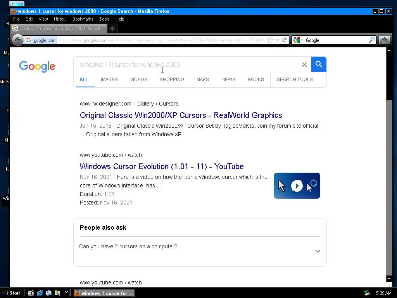Play the Windows Cursor Evolution video thumbnail
This screenshot has height=298, width=397.
297,185
